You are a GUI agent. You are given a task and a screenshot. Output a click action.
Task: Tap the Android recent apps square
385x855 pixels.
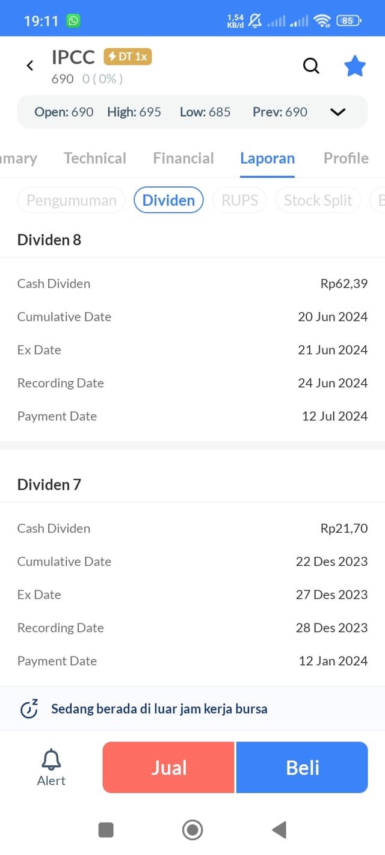click(x=106, y=830)
